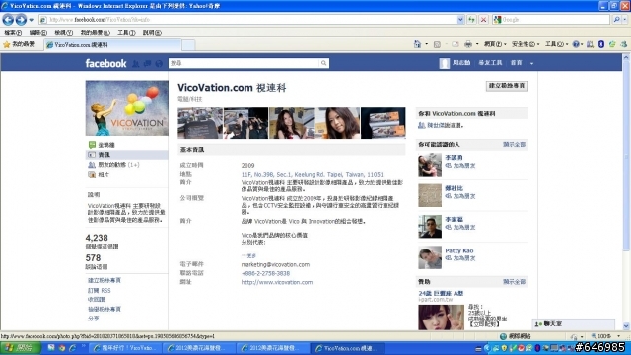The image size is (631, 355).
Task: Click the 建立粉絲專頁 button at top right
Action: pos(507,86)
